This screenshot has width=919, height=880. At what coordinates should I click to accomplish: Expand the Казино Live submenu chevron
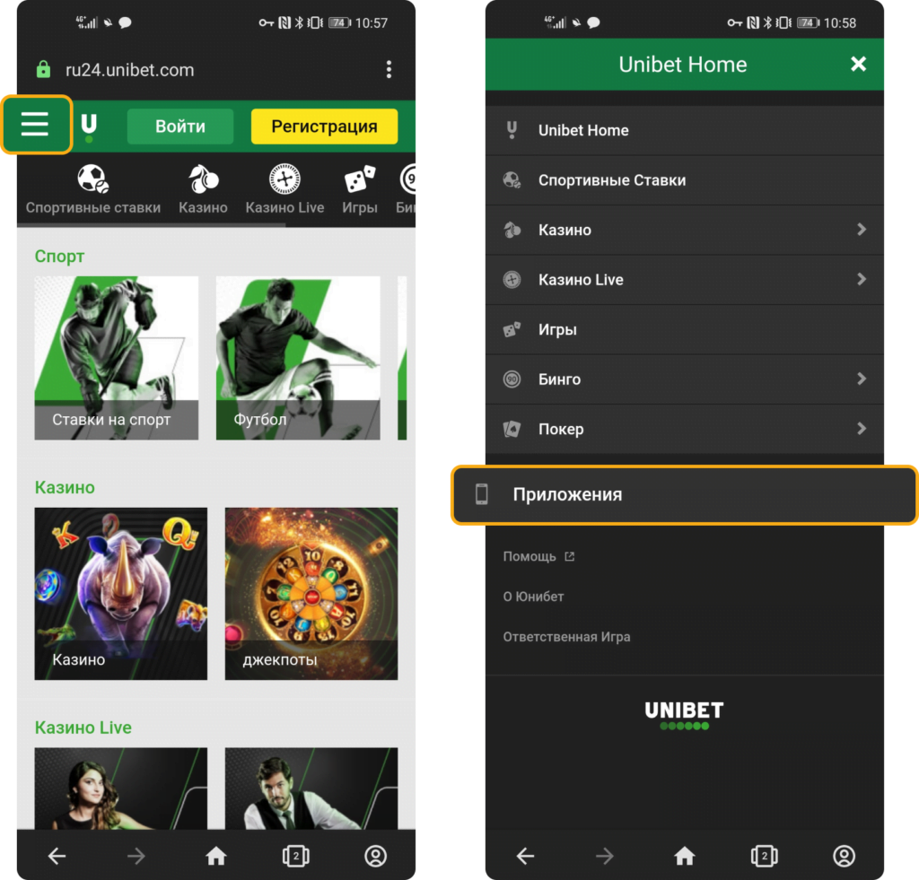862,280
